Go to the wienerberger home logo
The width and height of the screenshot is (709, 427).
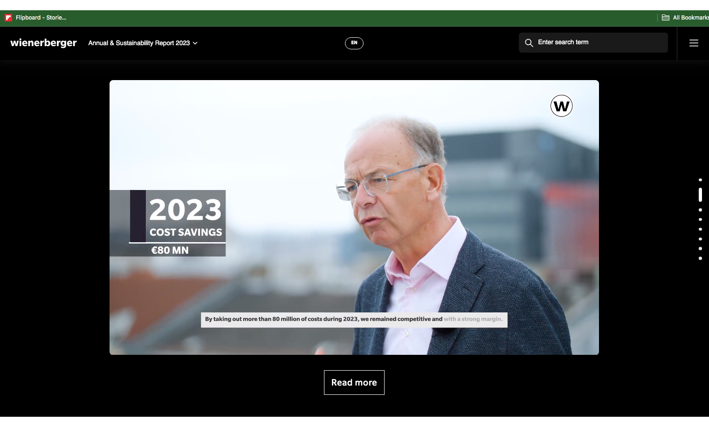[43, 43]
